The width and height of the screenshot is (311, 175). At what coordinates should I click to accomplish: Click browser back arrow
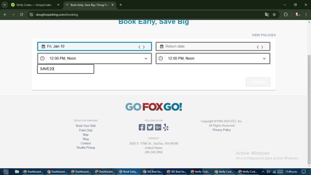click(5, 15)
